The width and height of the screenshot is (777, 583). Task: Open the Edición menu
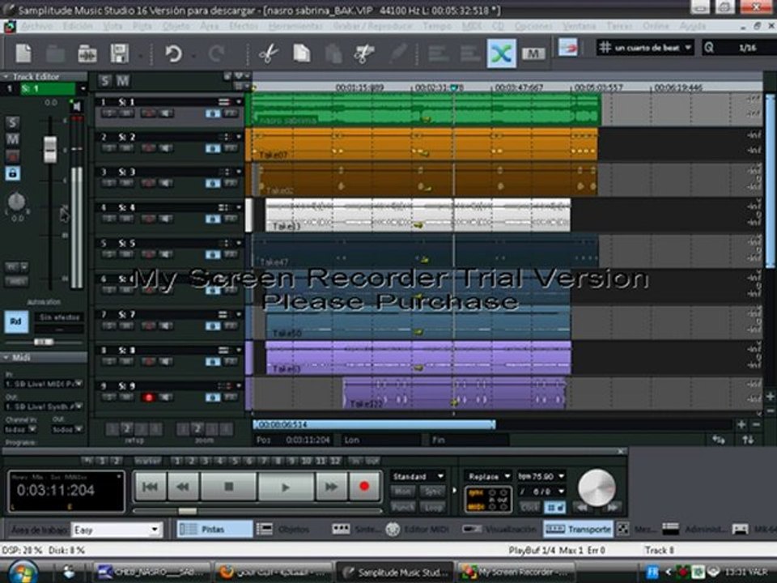[x=78, y=26]
